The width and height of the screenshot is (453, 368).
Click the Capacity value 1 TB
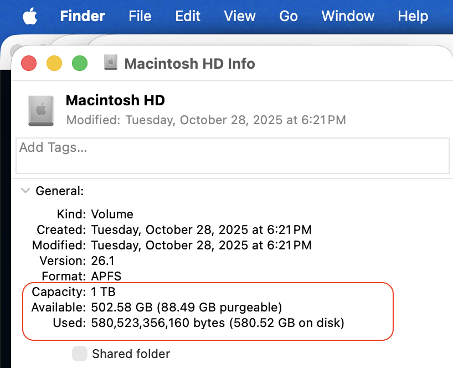pyautogui.click(x=103, y=292)
